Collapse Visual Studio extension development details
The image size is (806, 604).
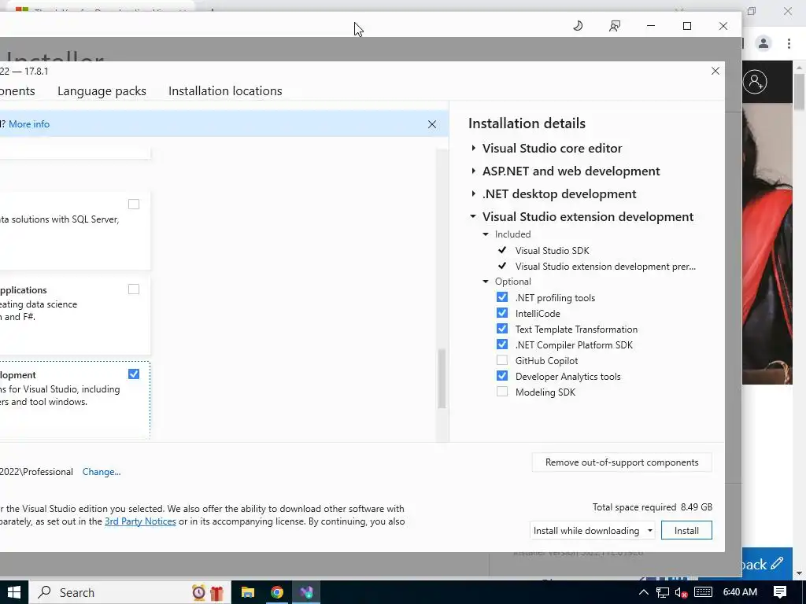(x=473, y=217)
